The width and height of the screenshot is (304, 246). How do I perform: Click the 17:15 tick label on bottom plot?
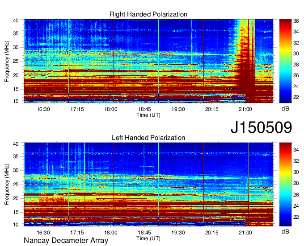click(77, 233)
